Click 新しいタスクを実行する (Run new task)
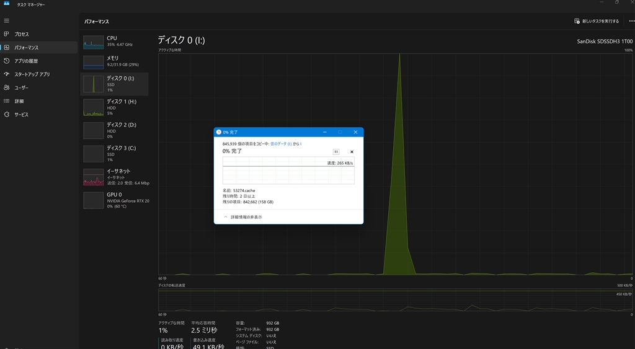This screenshot has height=349, width=635. click(x=597, y=21)
